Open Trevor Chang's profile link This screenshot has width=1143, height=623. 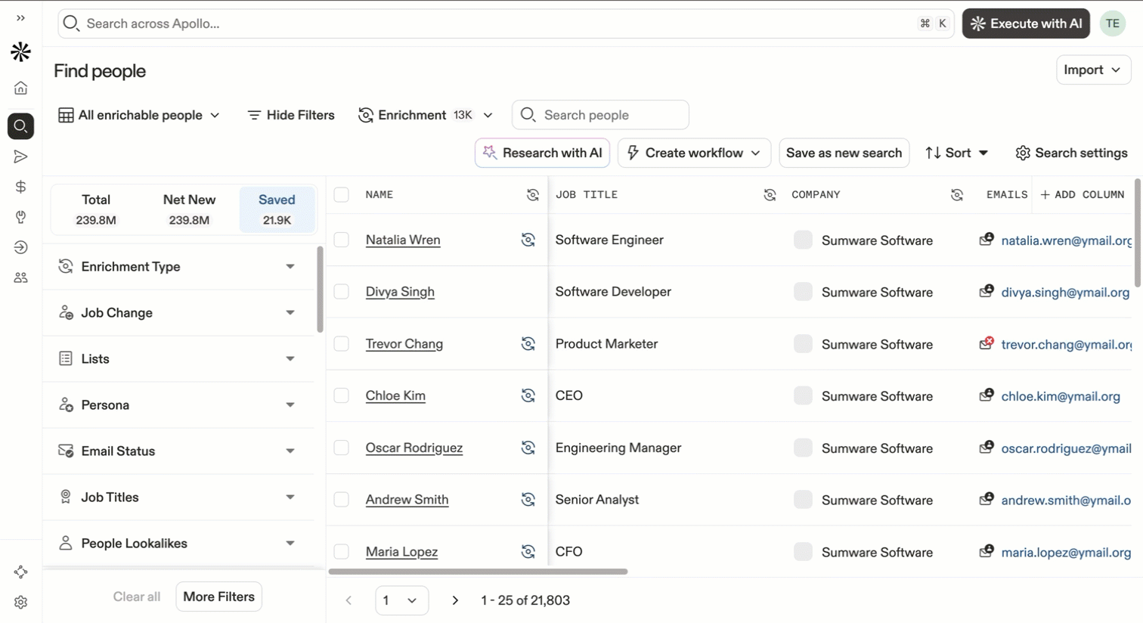tap(404, 344)
